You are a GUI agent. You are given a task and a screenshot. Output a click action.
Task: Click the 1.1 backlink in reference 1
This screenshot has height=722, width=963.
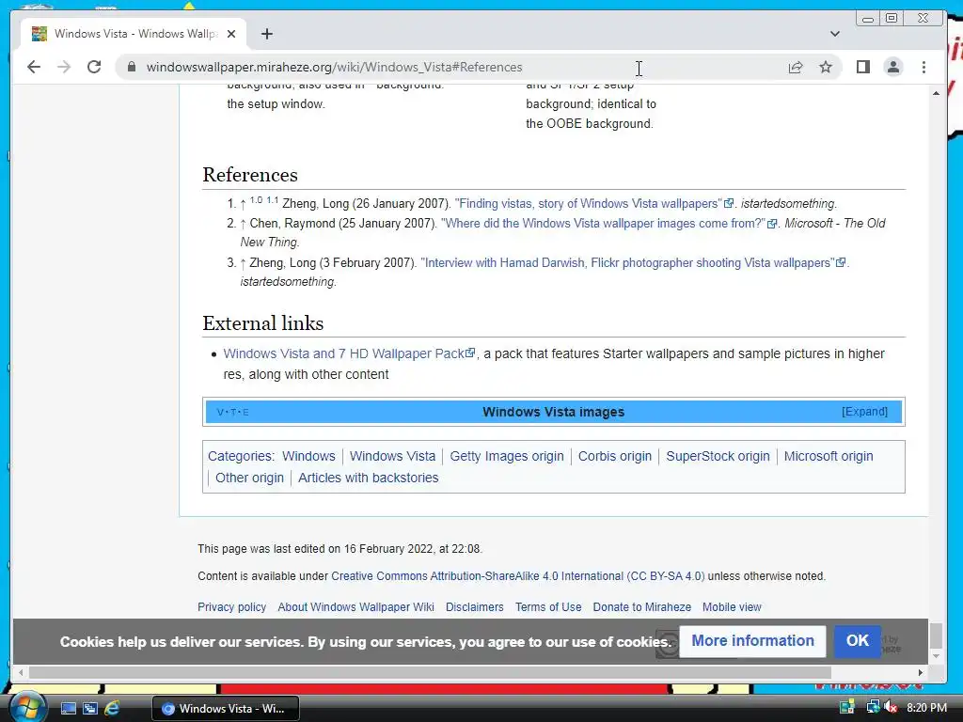coord(272,200)
